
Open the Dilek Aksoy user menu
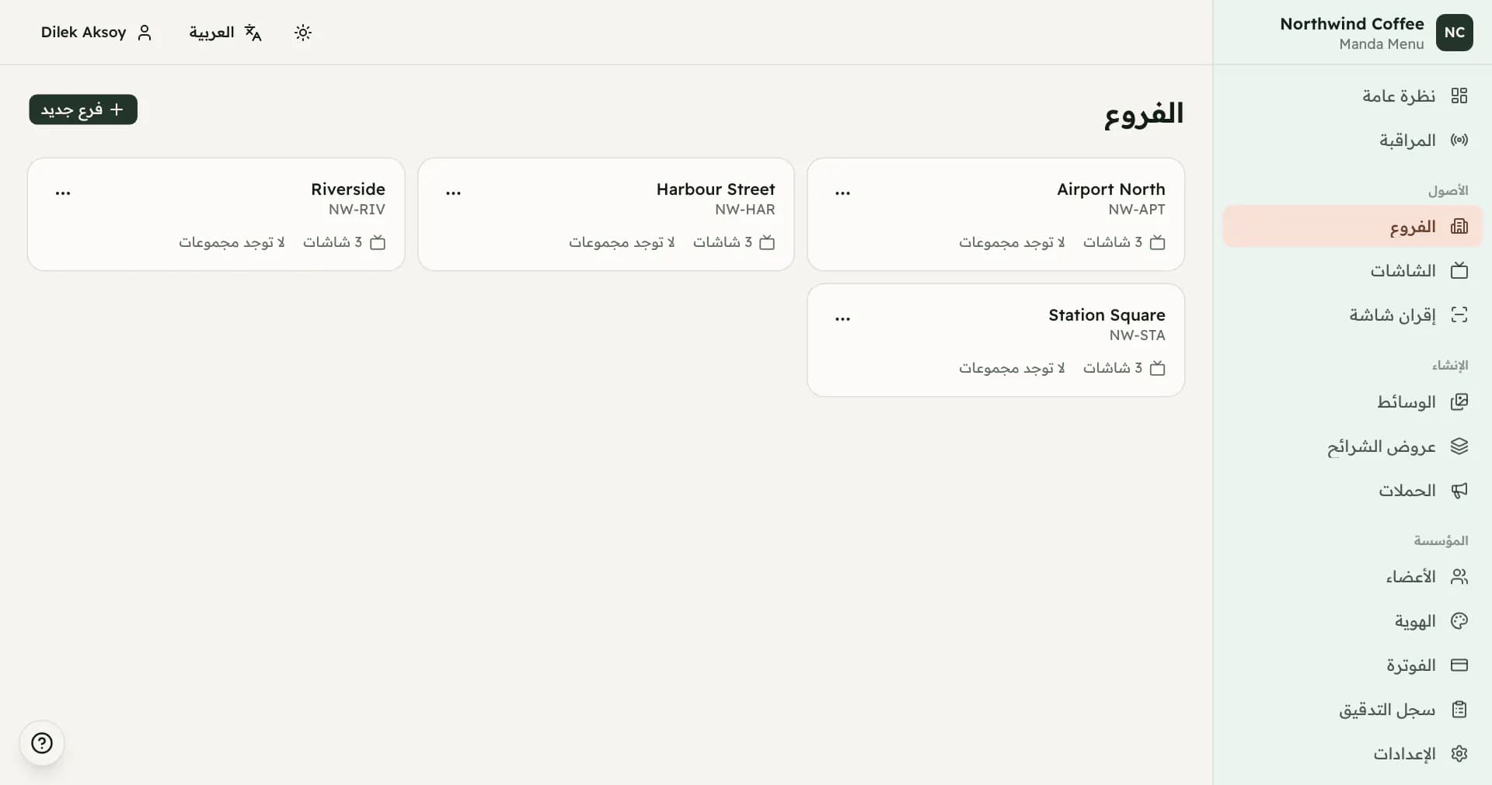[96, 33]
